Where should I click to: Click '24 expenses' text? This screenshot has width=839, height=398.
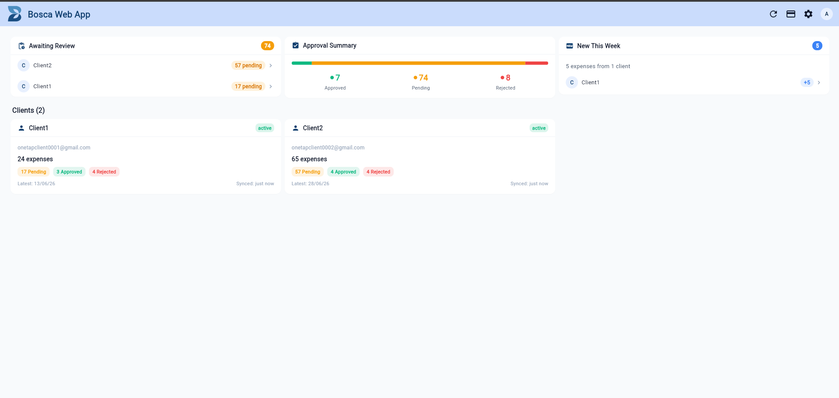(x=35, y=159)
